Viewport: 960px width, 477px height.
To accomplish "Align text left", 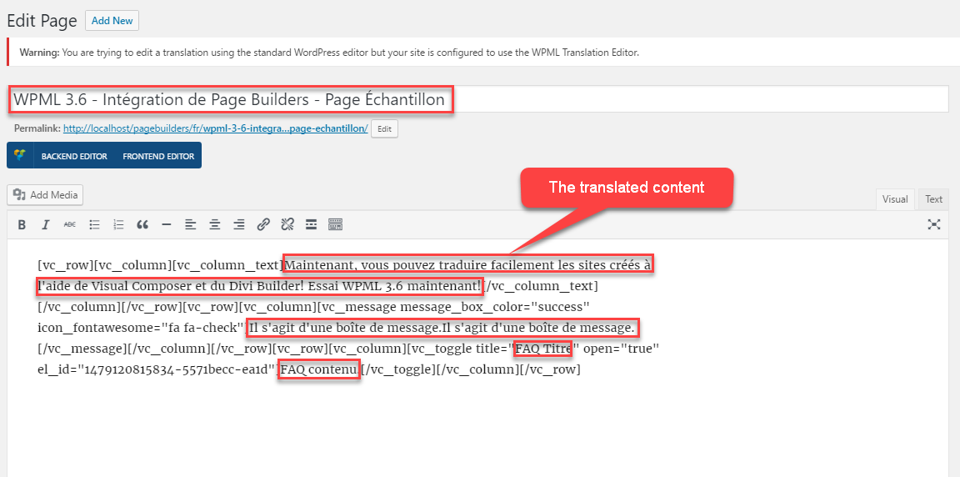I will tap(191, 224).
